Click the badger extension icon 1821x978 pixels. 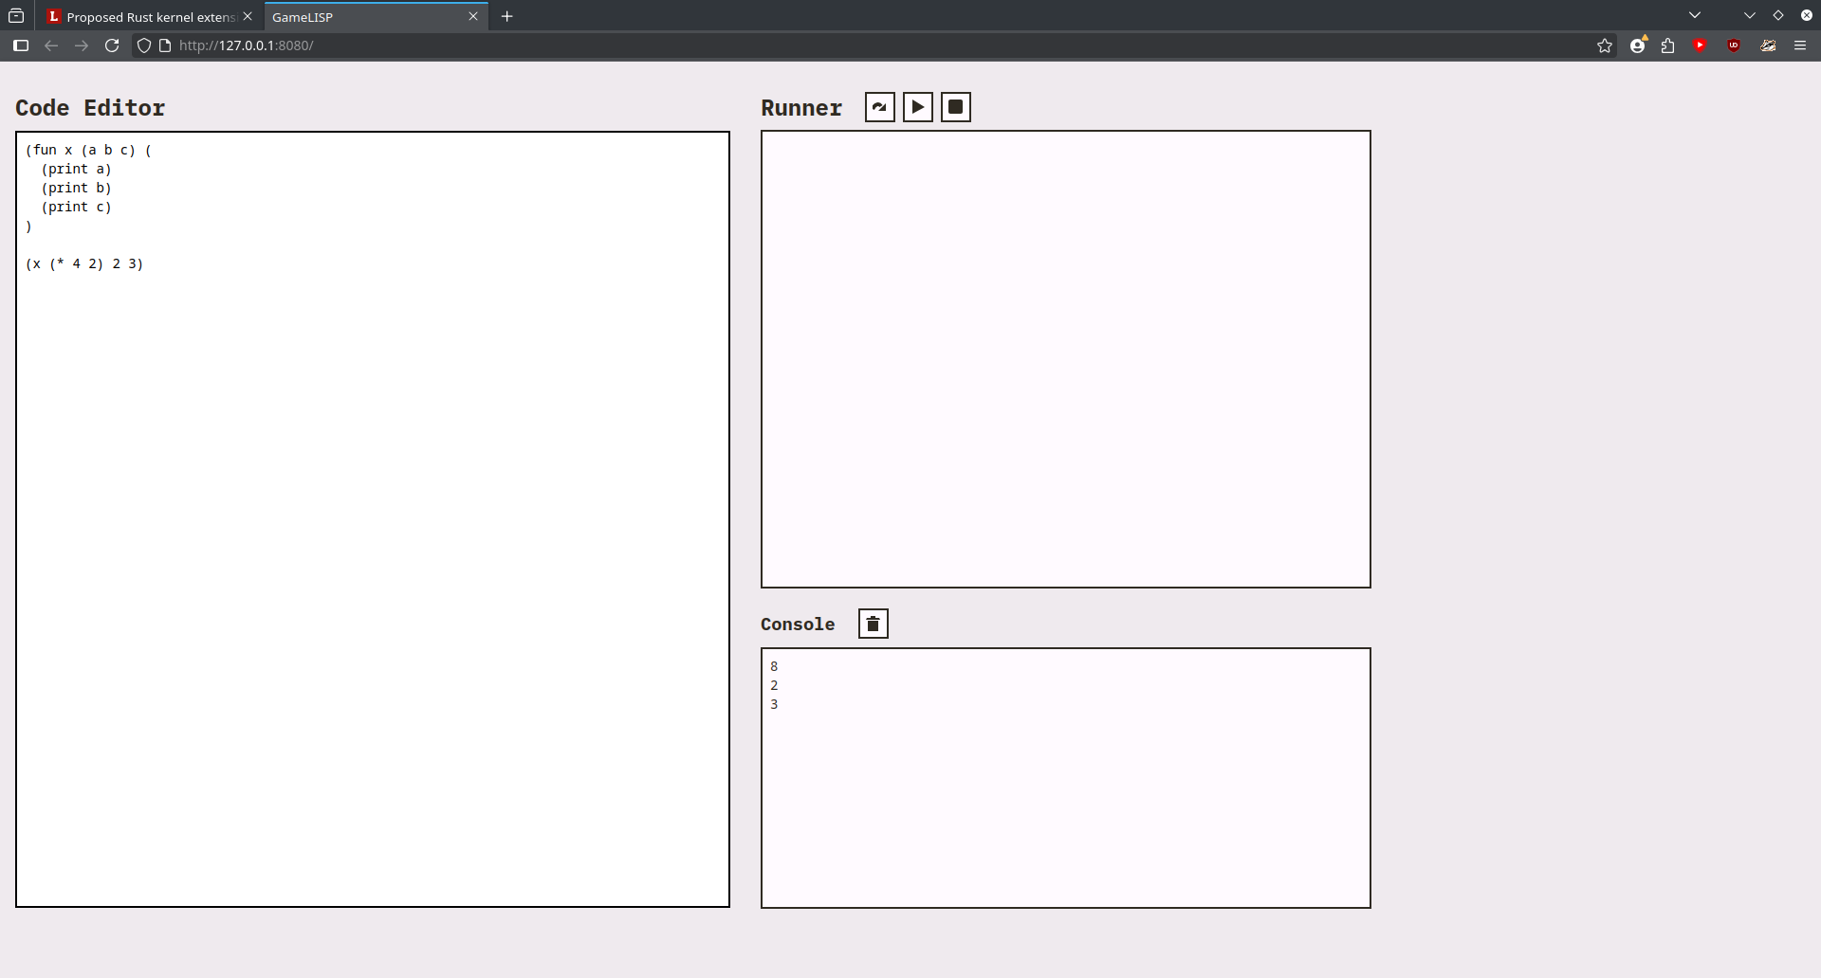point(1768,45)
